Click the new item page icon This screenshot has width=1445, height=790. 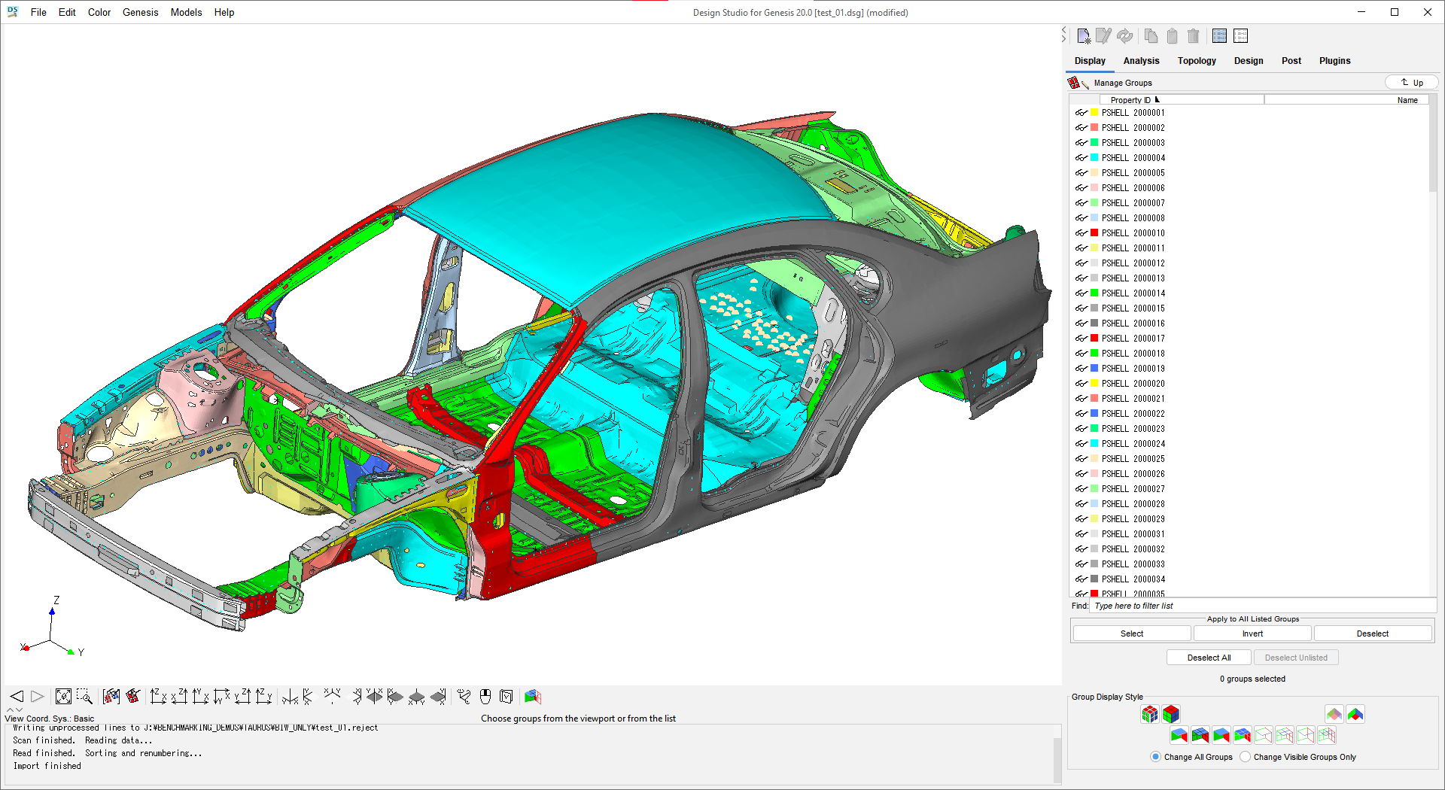pos(1084,36)
